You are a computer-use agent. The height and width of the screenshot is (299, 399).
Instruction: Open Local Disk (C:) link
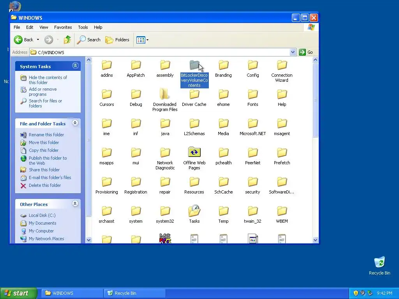42,215
